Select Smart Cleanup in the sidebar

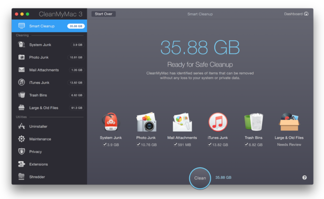click(49, 26)
